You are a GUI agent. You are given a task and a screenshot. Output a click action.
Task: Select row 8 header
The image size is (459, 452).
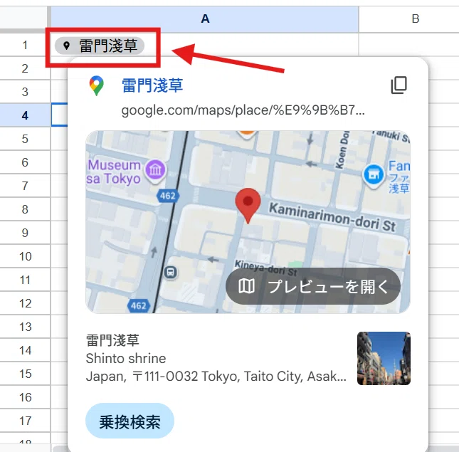(x=25, y=209)
